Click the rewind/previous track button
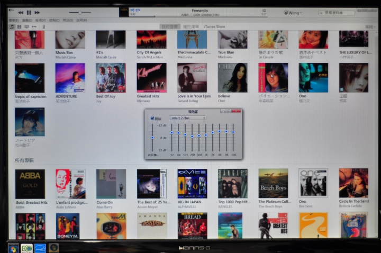The width and height of the screenshot is (381, 253). tap(21, 13)
